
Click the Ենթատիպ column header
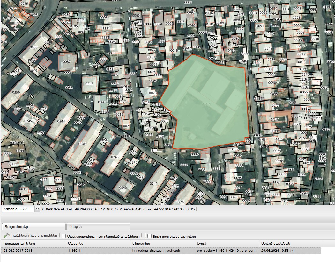pyautogui.click(x=162, y=244)
